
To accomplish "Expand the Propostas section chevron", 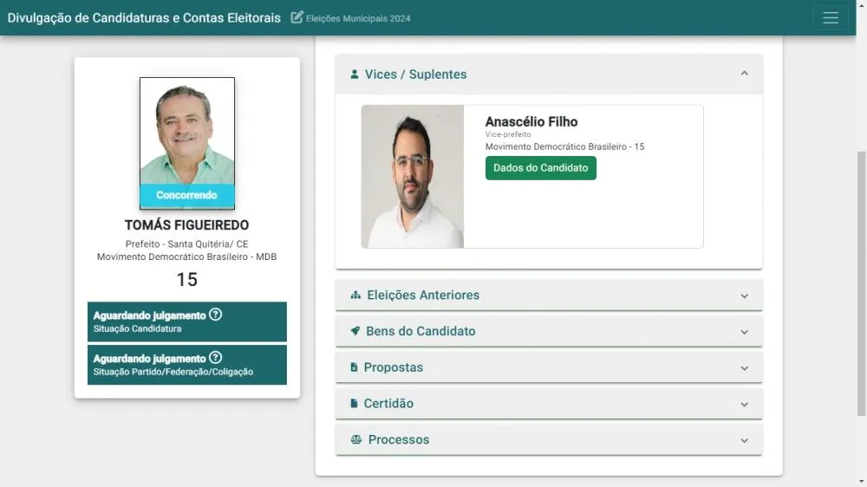I will point(744,368).
